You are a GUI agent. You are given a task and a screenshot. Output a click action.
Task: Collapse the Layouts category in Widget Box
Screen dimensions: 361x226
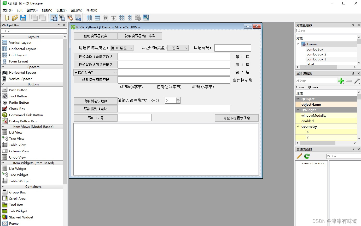[x=3, y=37]
